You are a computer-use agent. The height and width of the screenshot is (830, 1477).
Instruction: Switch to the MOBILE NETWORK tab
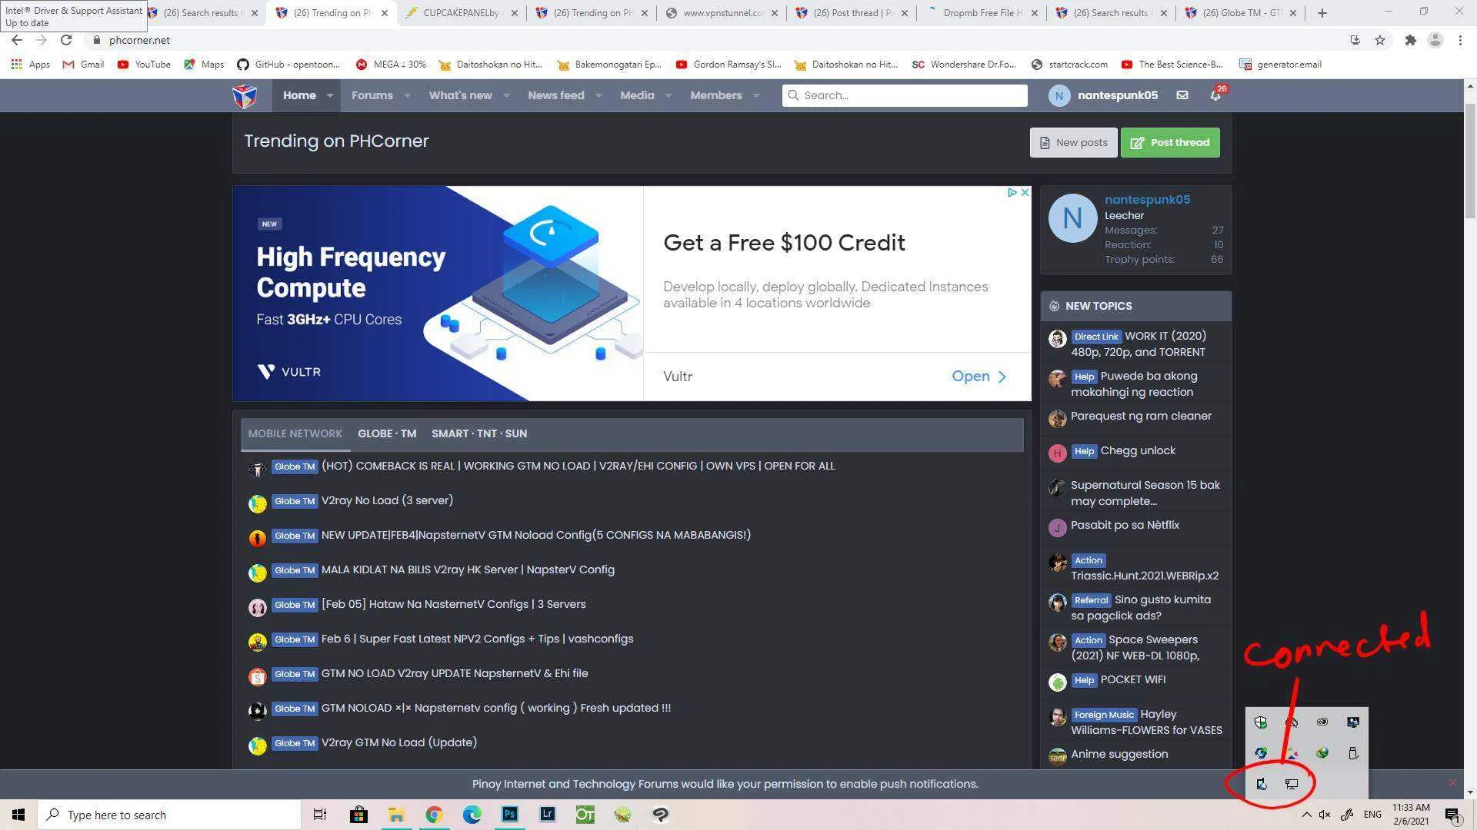coord(295,434)
